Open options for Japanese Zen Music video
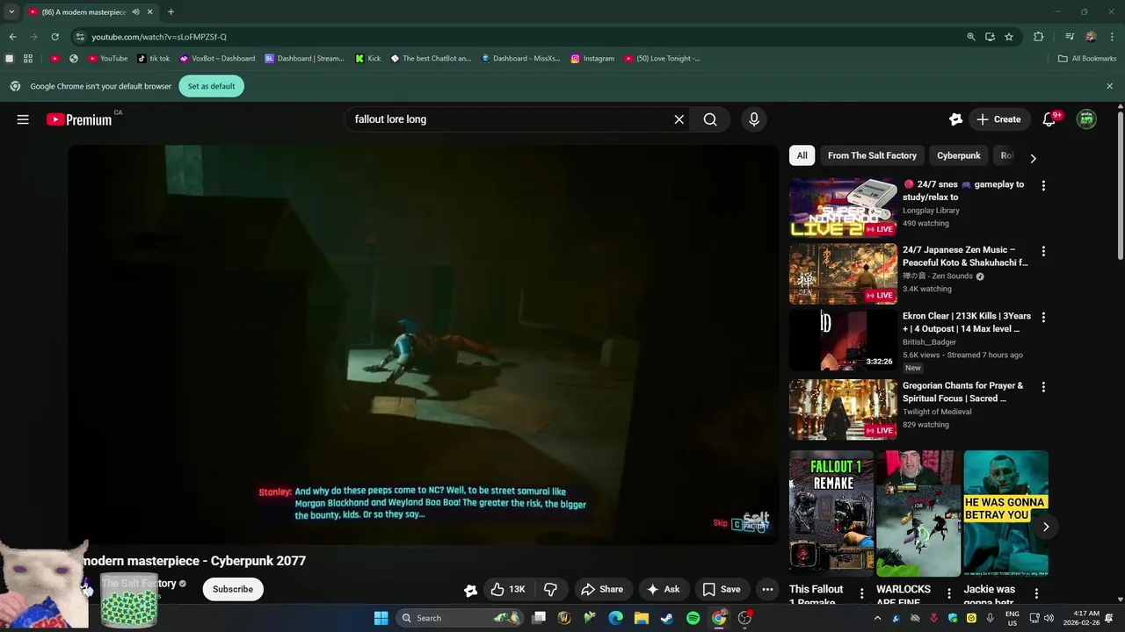1125x632 pixels. click(1043, 251)
